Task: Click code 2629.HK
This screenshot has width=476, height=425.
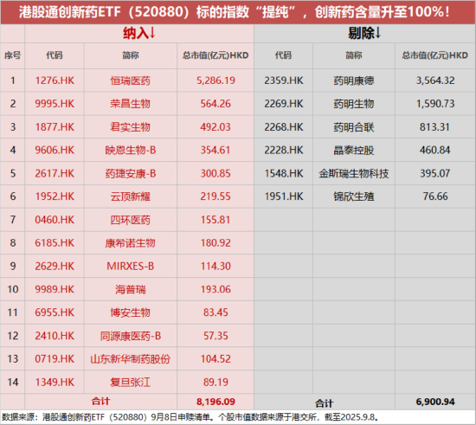Action: click(55, 267)
